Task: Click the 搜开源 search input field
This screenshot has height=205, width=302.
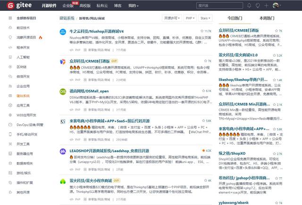Action: coord(219,6)
